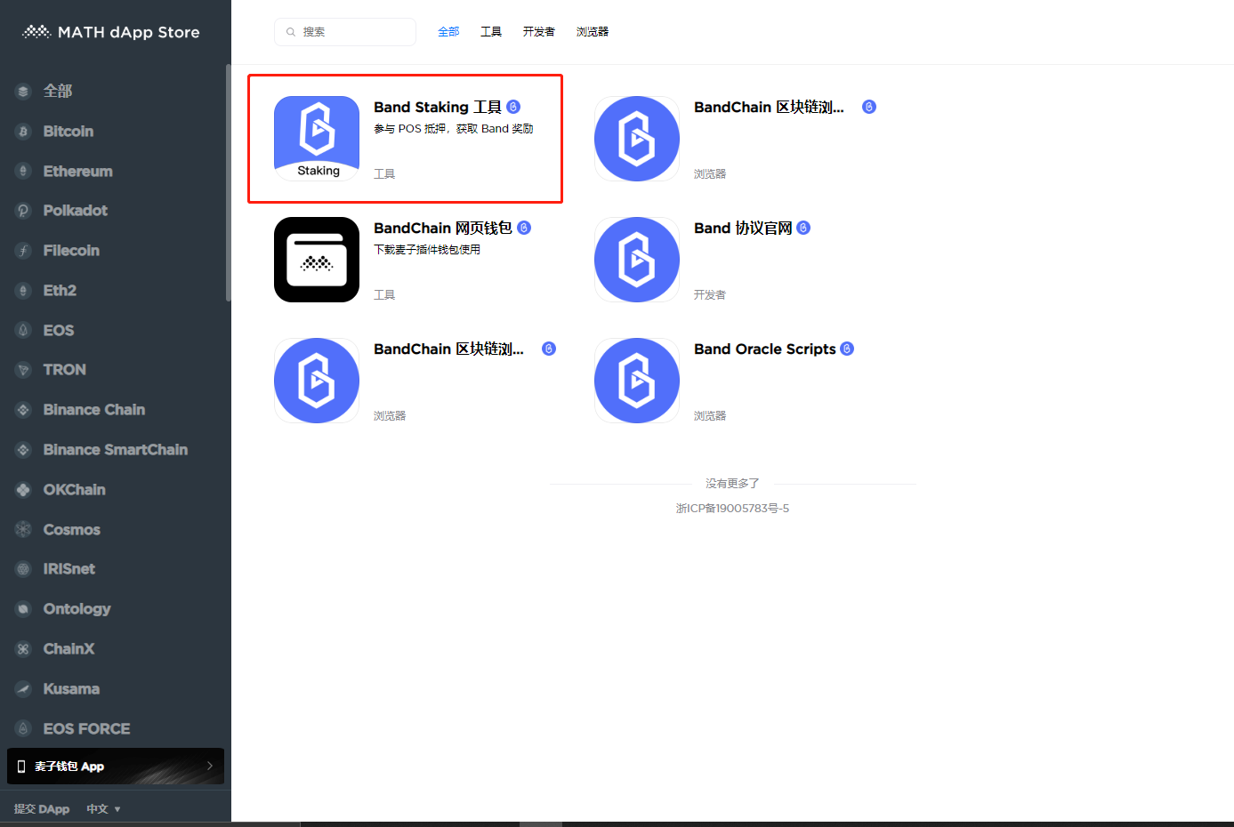The height and width of the screenshot is (827, 1234).
Task: Expand the 麦子钱包 App banner chevron
Action: click(x=210, y=766)
